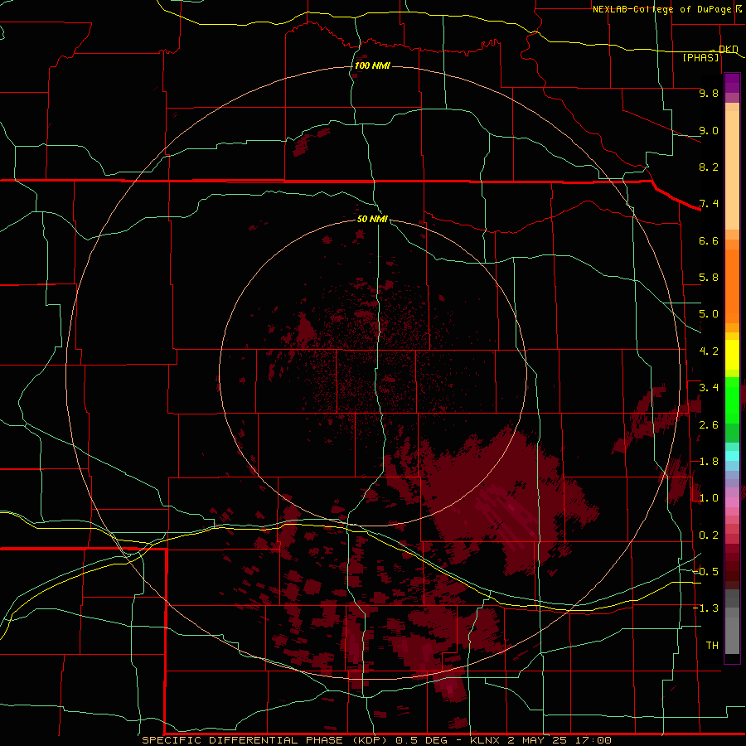The width and height of the screenshot is (746, 746).
Task: Click the 5.0 value on the color scale
Action: (x=709, y=314)
